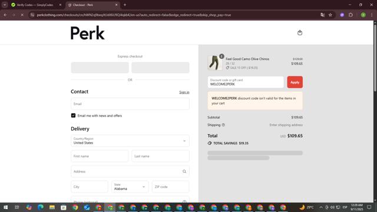Click the Sign in link

(x=184, y=92)
